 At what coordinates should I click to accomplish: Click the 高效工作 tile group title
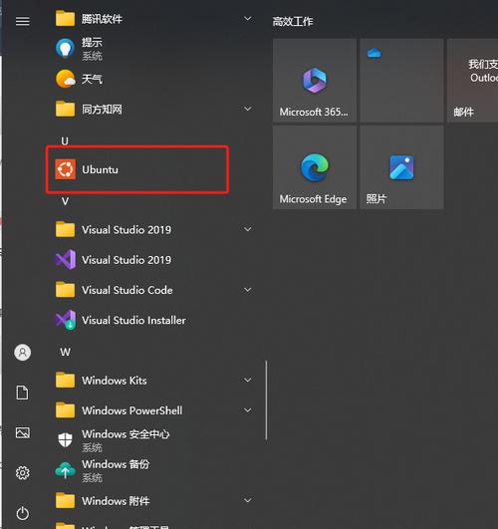[293, 22]
